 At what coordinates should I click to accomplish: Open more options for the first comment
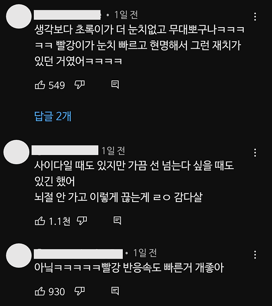pos(255,17)
